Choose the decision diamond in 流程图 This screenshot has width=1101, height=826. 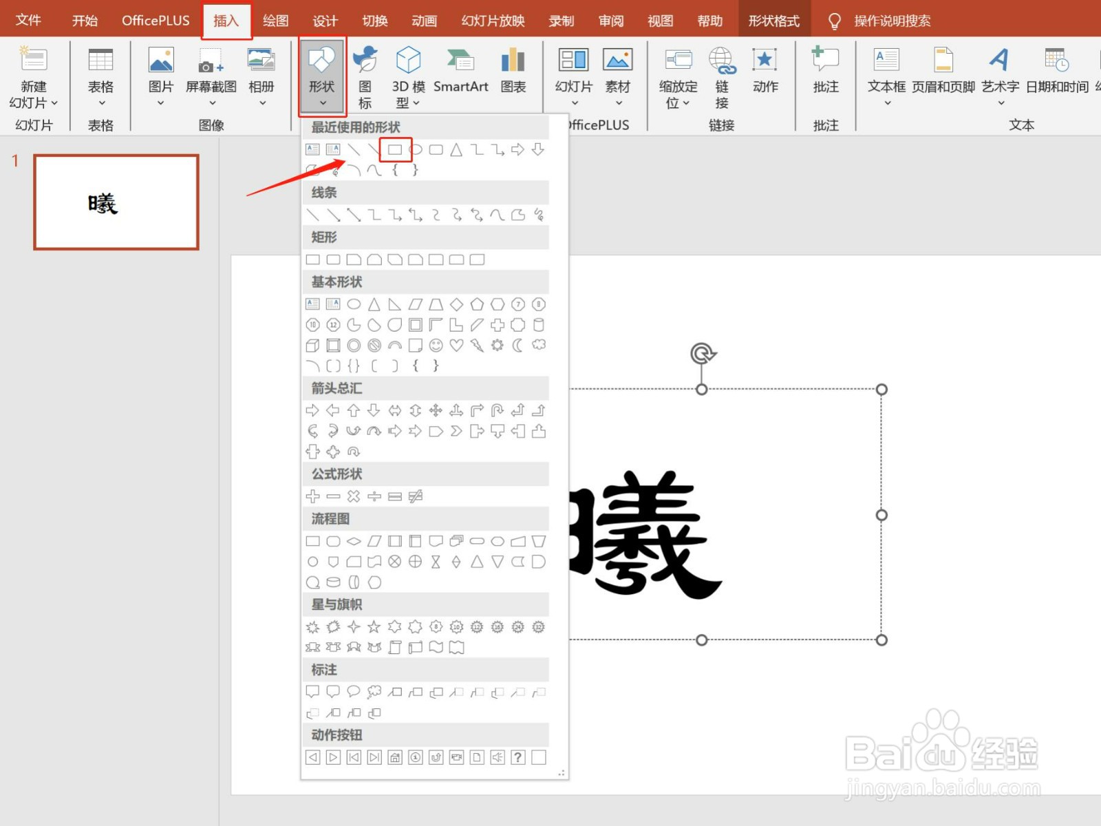(x=354, y=541)
